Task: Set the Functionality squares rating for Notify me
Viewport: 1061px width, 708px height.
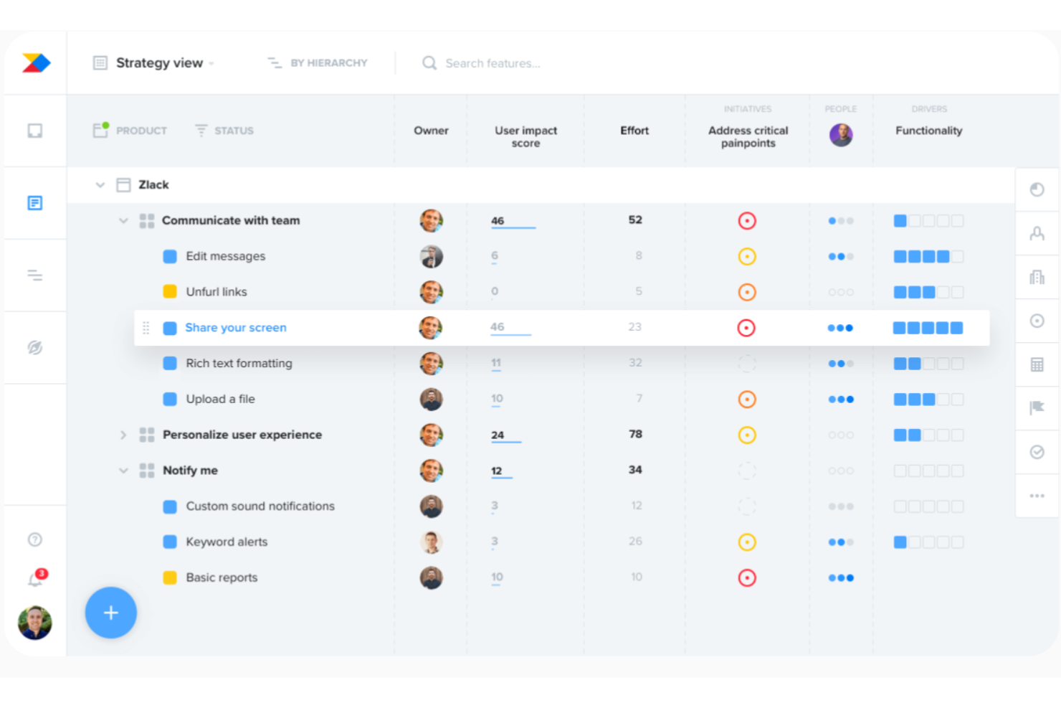Action: pos(928,471)
